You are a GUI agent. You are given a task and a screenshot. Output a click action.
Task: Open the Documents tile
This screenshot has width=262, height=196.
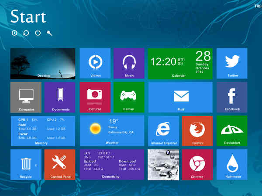[60, 97]
